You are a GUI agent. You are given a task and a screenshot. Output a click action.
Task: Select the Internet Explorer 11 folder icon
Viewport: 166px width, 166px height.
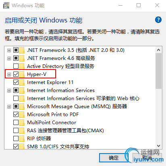(x=22, y=82)
